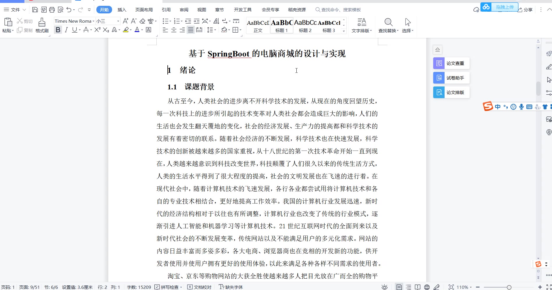Click the Redo arrow icon
This screenshot has width=552, height=290.
[x=80, y=10]
